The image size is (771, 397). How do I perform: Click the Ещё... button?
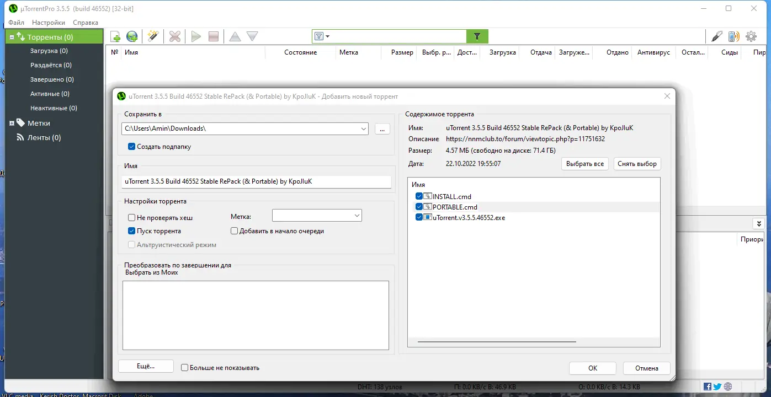[146, 366]
